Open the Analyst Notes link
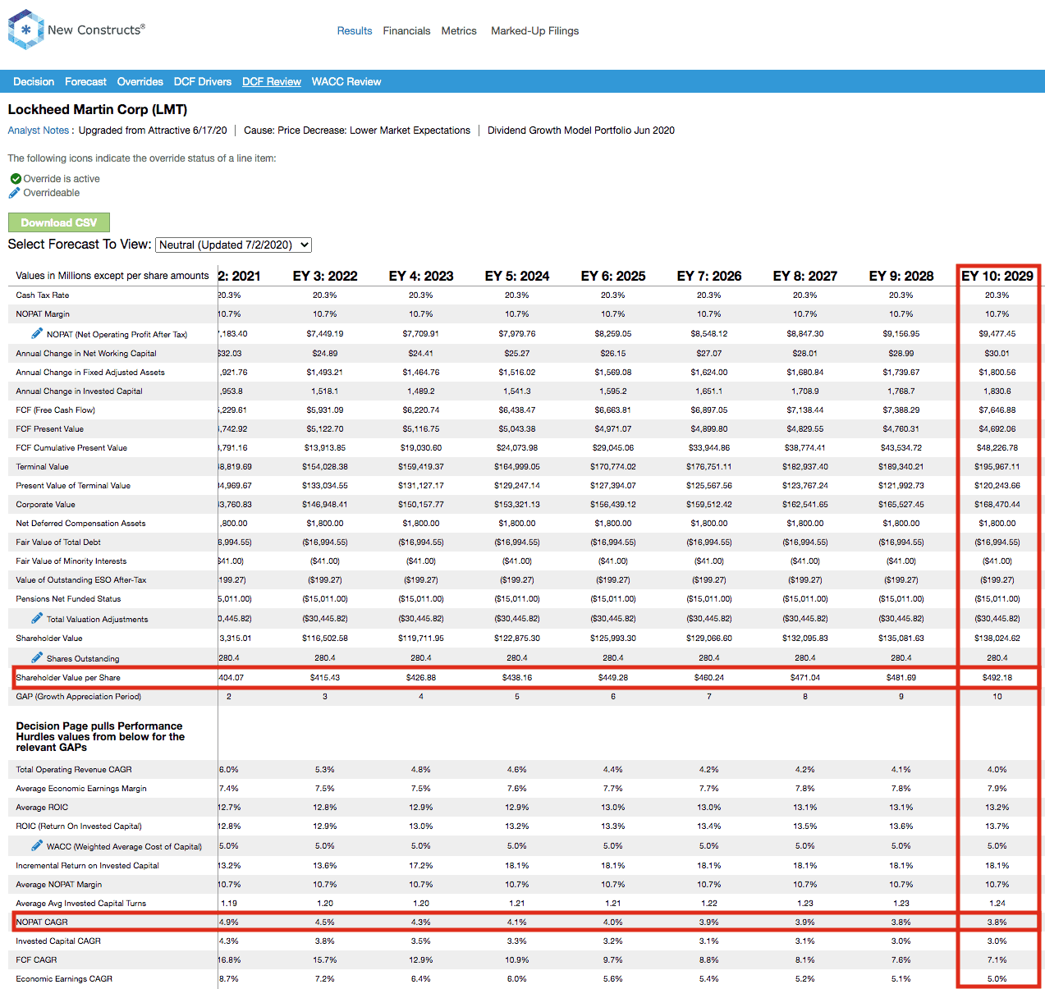The height and width of the screenshot is (989, 1045). (x=39, y=130)
